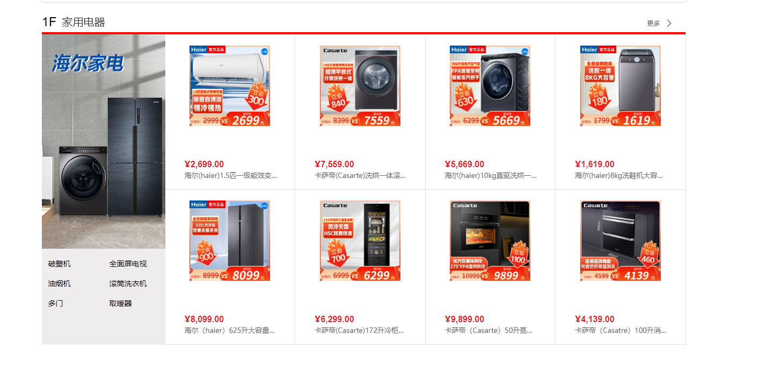Go to the 全面屏电视 category
This screenshot has width=759, height=372.
128,264
